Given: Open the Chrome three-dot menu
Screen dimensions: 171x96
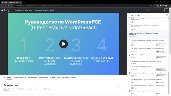Looking at the screenshot, I should [169, 6].
